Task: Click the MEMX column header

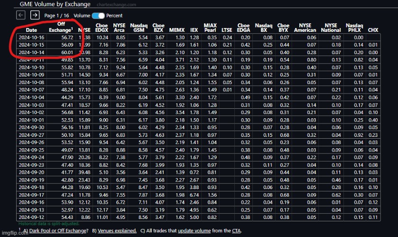Action: [176, 30]
